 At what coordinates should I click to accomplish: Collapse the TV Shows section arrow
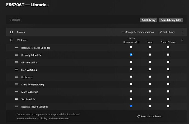[x=182, y=40]
